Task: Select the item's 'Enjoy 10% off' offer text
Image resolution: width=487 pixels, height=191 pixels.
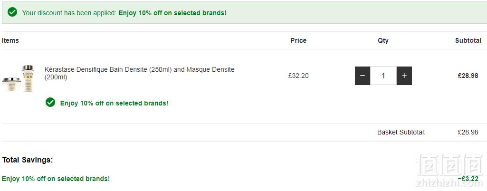Action: [115, 103]
